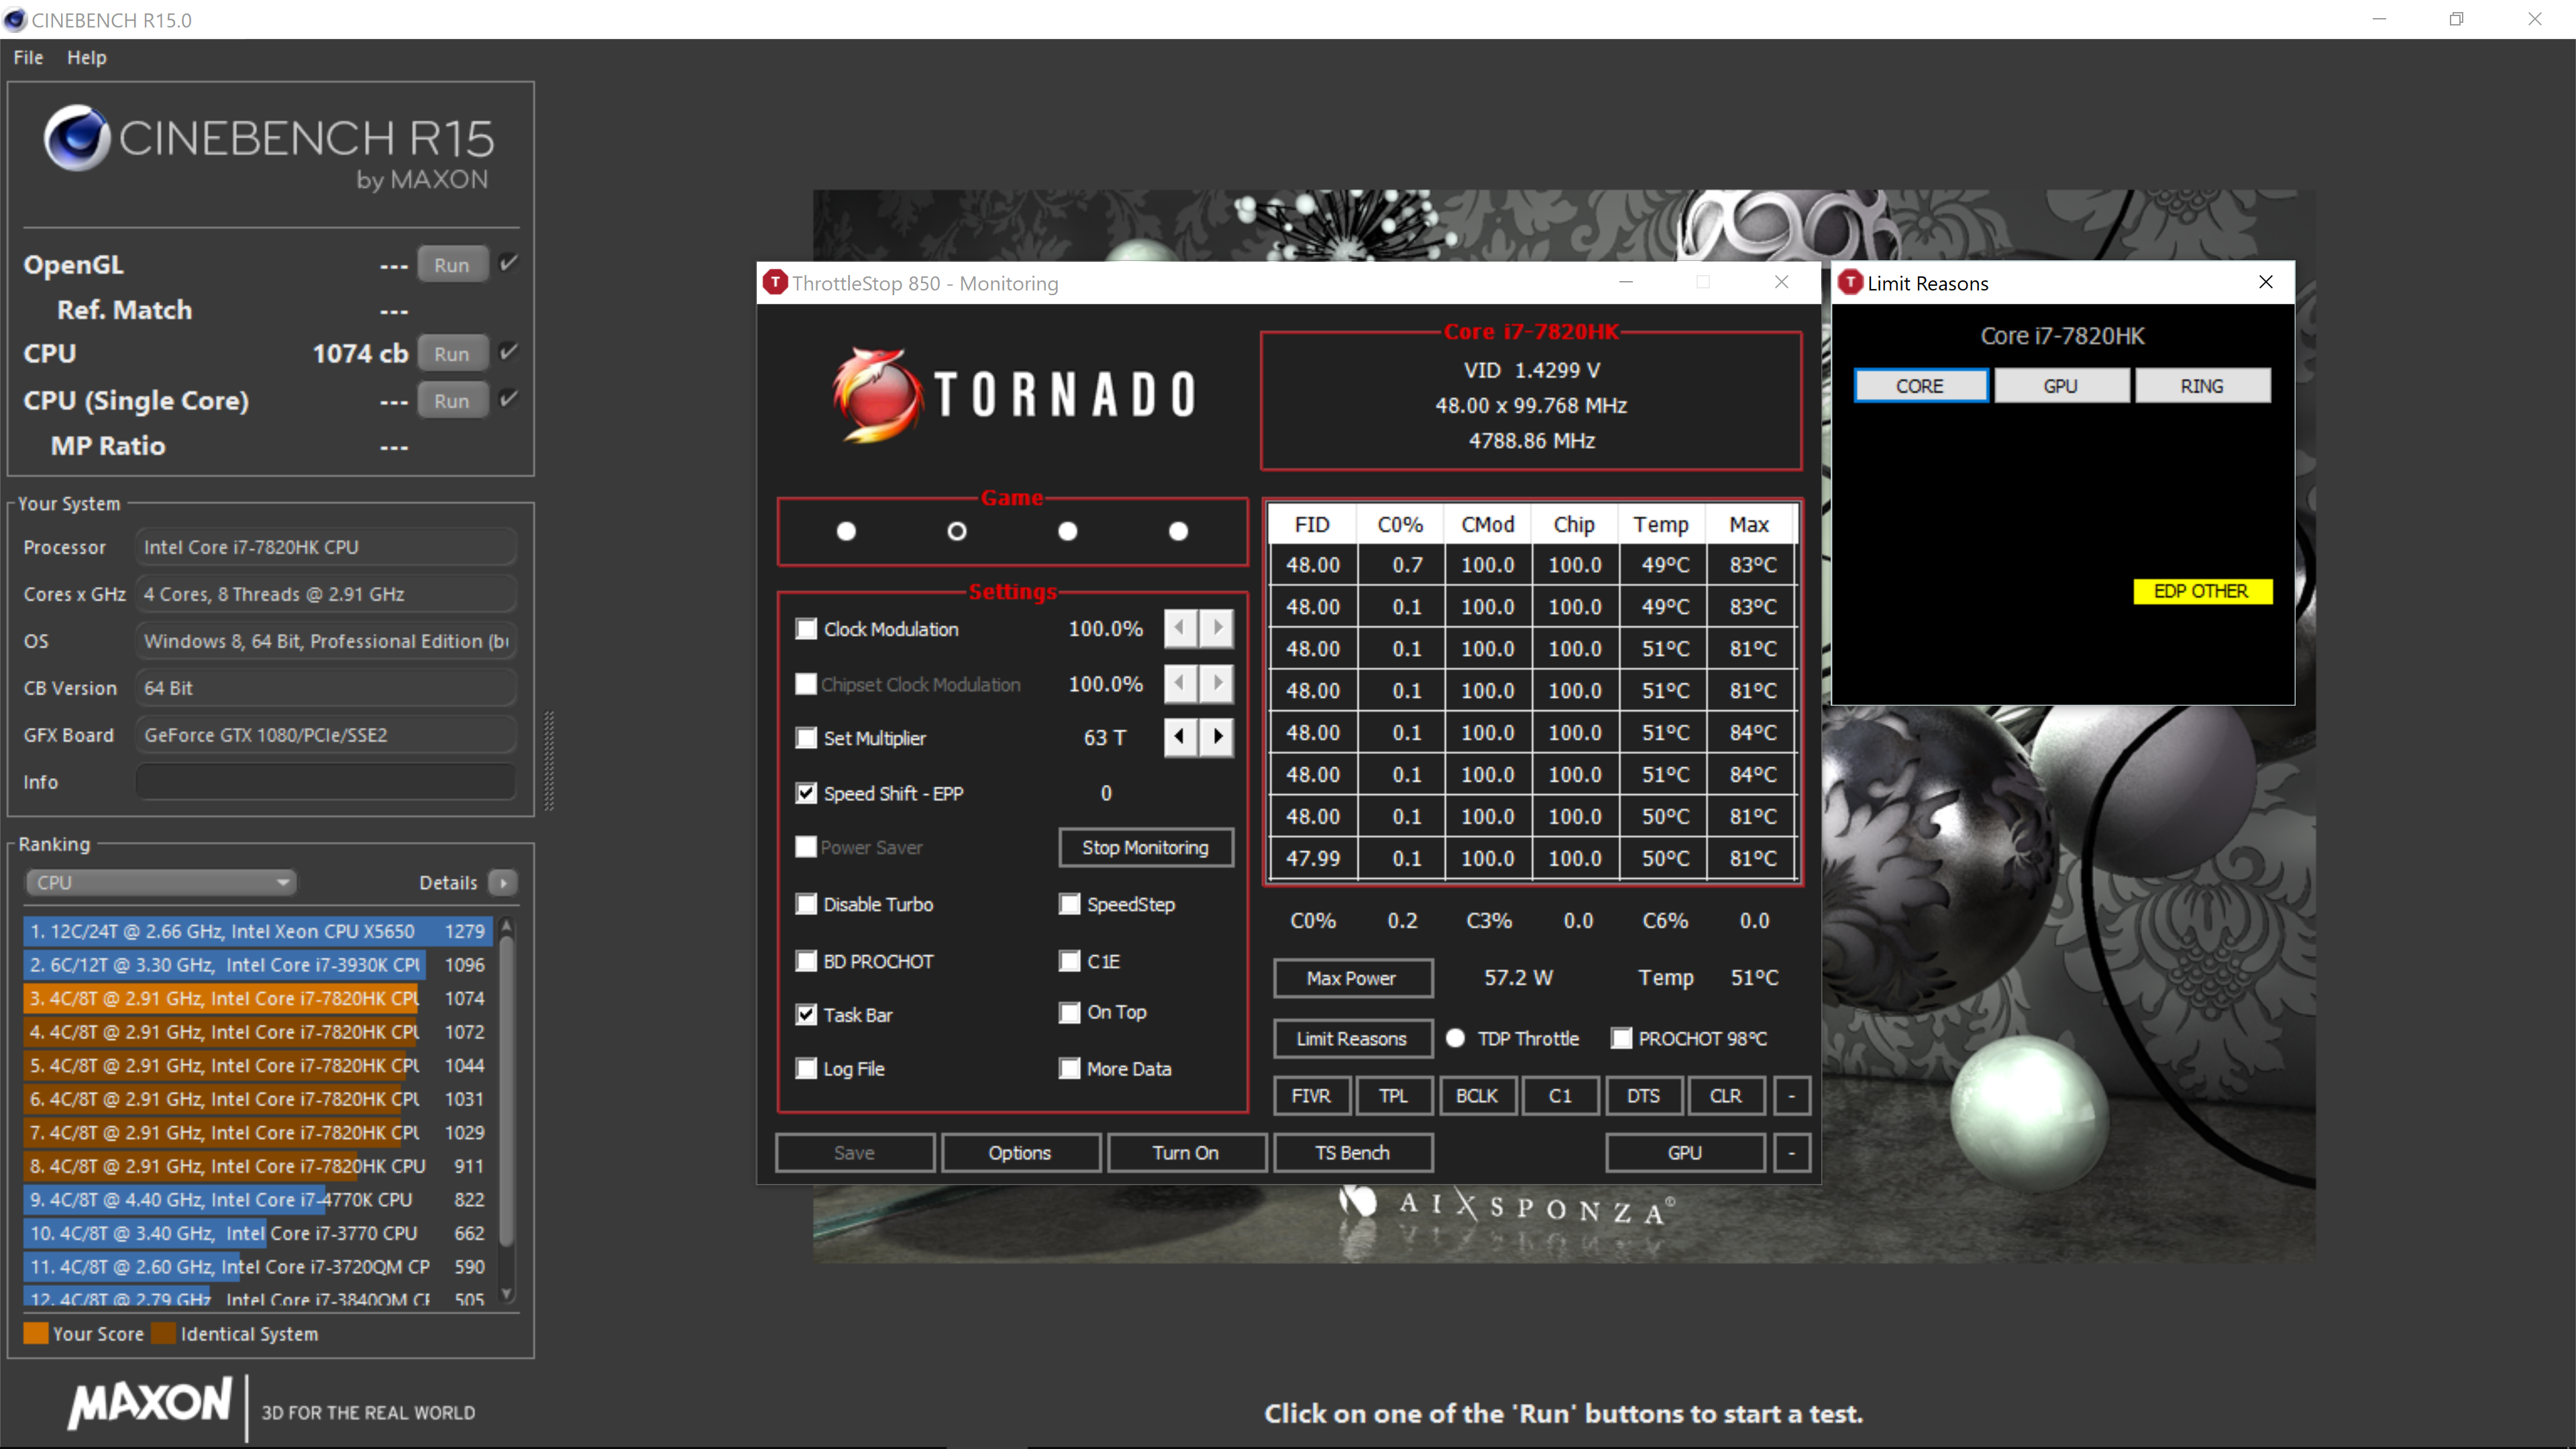Enable Clock Modulation checkbox

(806, 629)
